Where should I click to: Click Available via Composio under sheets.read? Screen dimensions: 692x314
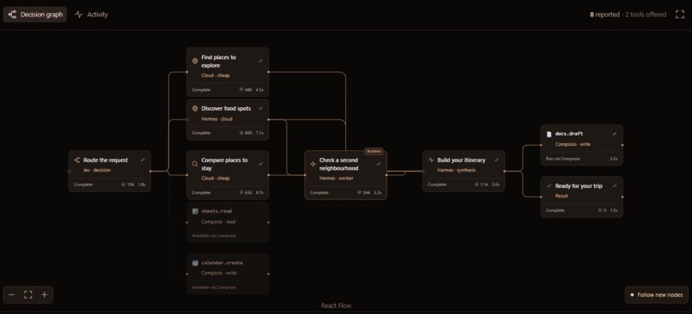[x=214, y=235]
